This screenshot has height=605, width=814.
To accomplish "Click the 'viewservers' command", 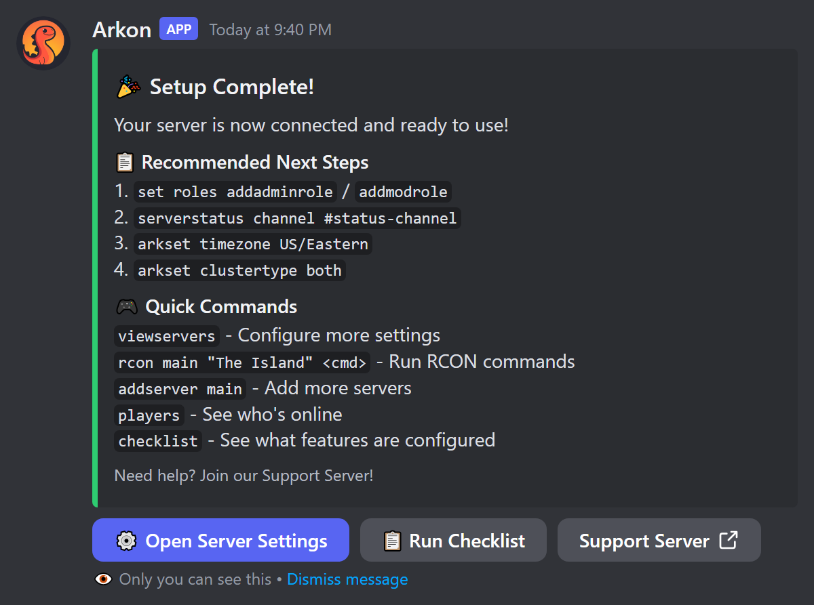I will (x=167, y=336).
